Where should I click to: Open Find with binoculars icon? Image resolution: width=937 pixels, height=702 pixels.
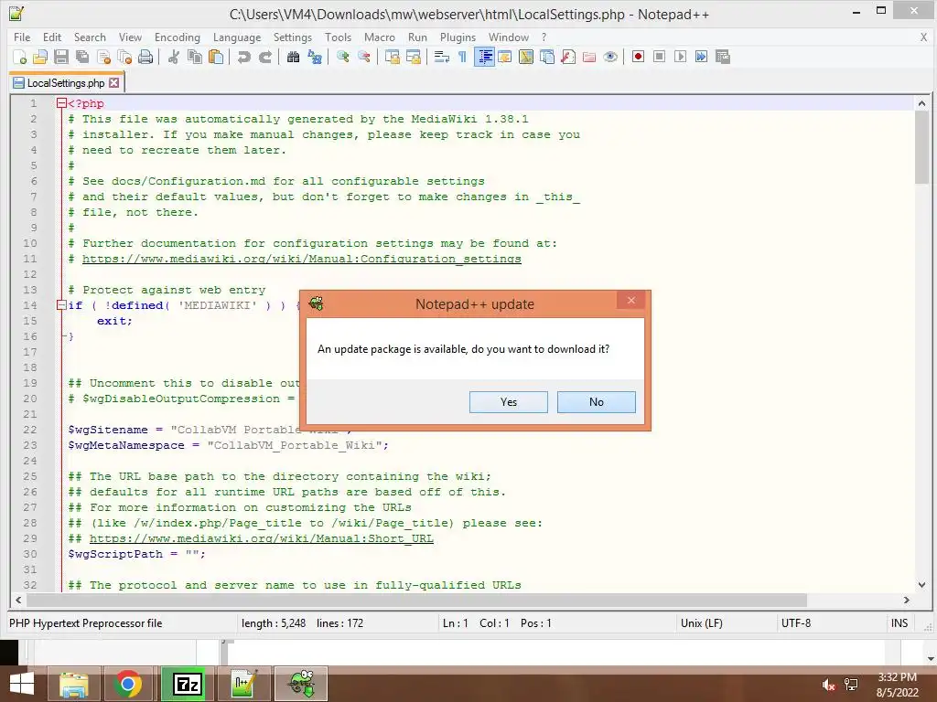tap(294, 57)
